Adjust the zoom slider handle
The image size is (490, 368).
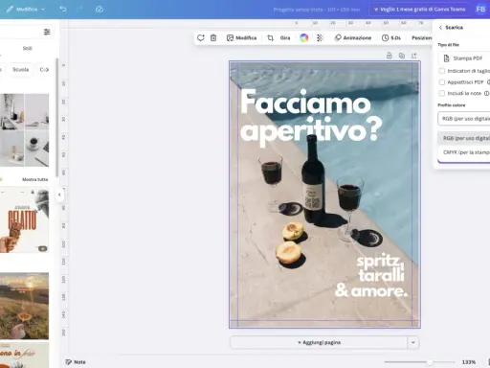pos(430,362)
